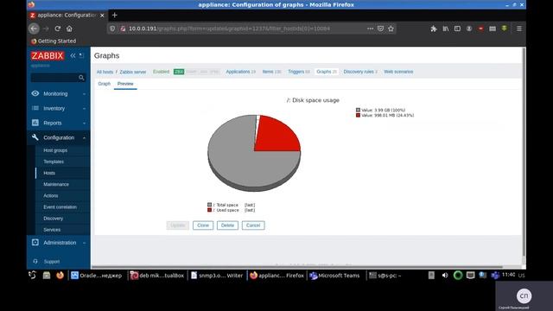553x311 pixels.
Task: Go to Firefox home page
Action: pos(69,29)
